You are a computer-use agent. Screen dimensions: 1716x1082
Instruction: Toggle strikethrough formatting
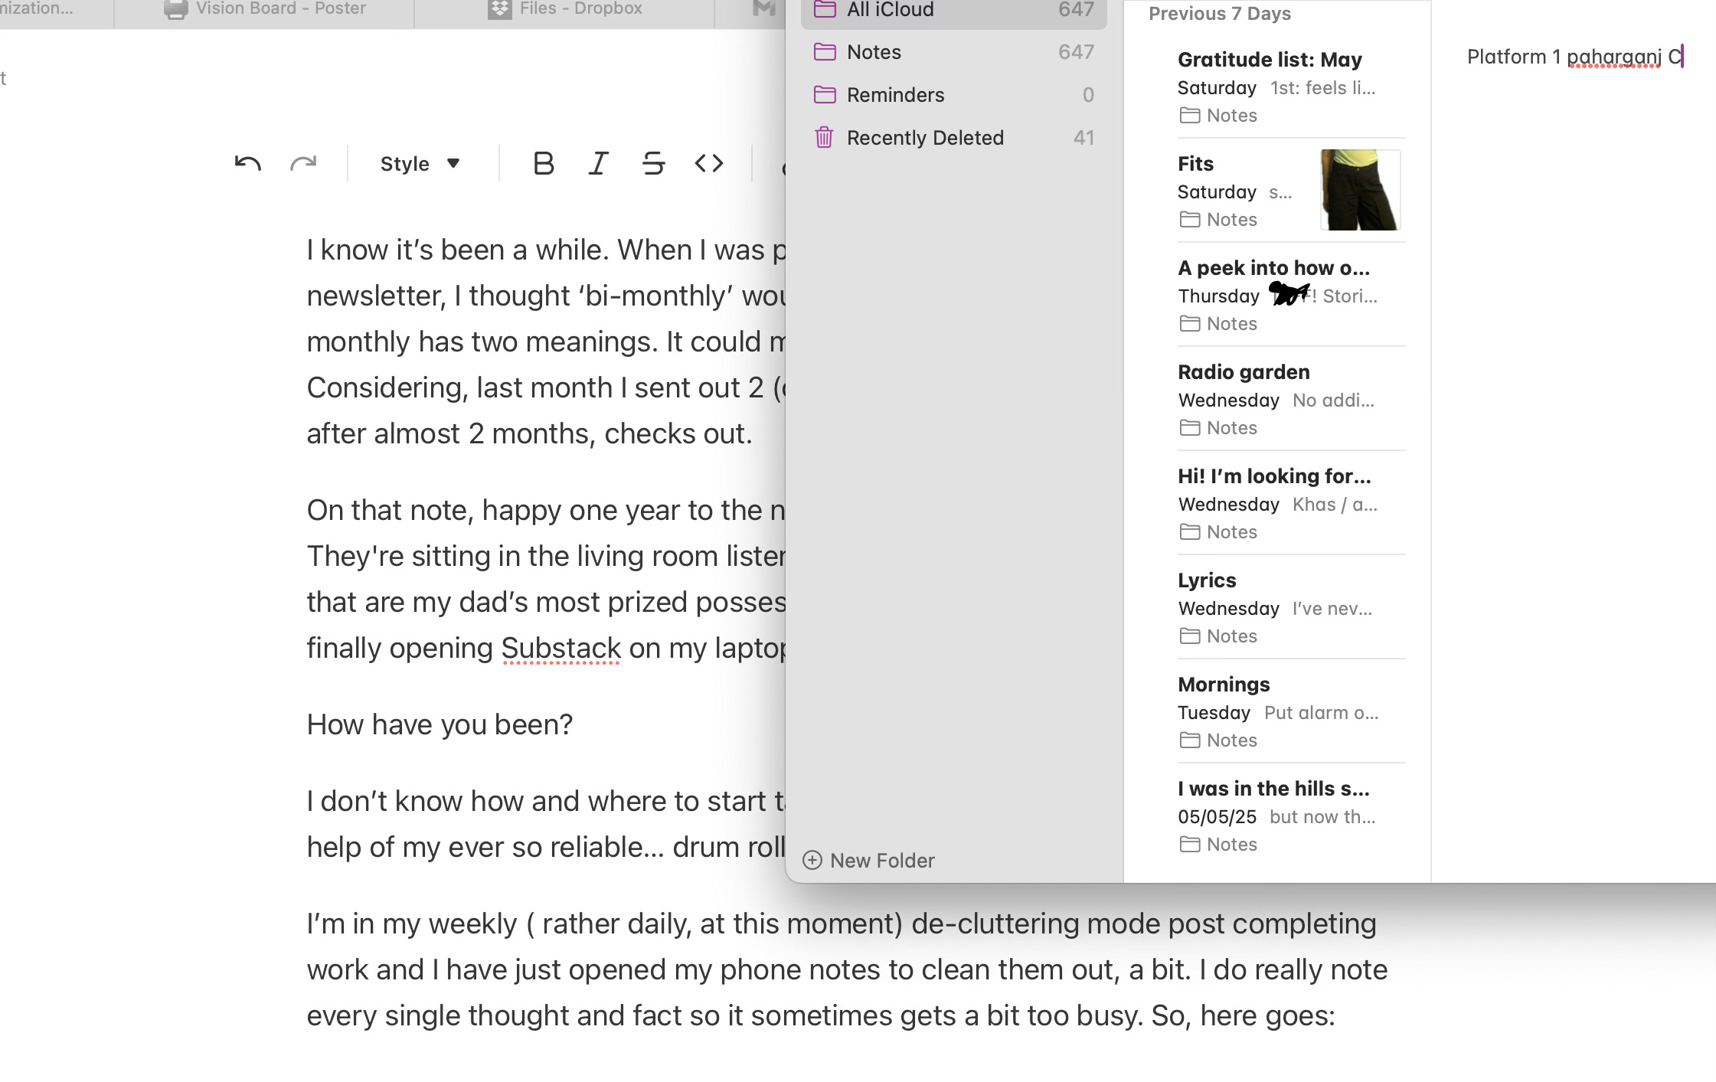pyautogui.click(x=653, y=163)
